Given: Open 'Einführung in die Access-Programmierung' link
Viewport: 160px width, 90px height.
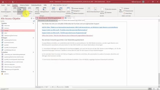Looking at the screenshot, I should (x=64, y=33).
